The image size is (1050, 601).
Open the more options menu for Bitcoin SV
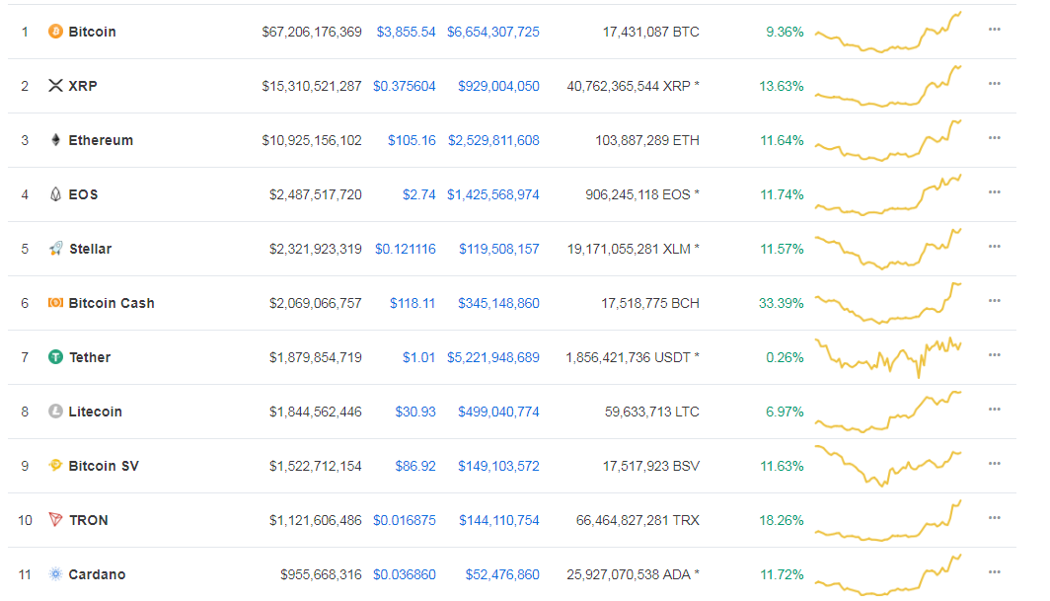point(995,464)
